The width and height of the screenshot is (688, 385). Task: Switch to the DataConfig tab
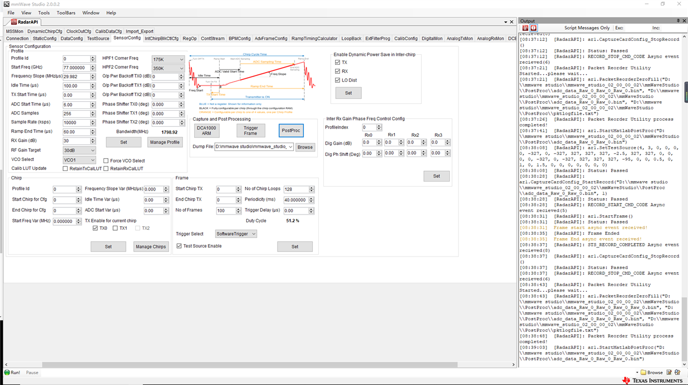72,39
